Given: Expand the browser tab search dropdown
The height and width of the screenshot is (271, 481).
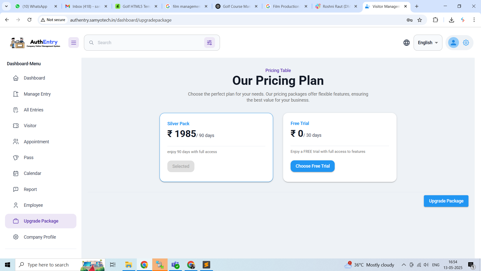Looking at the screenshot, I should point(7,6).
